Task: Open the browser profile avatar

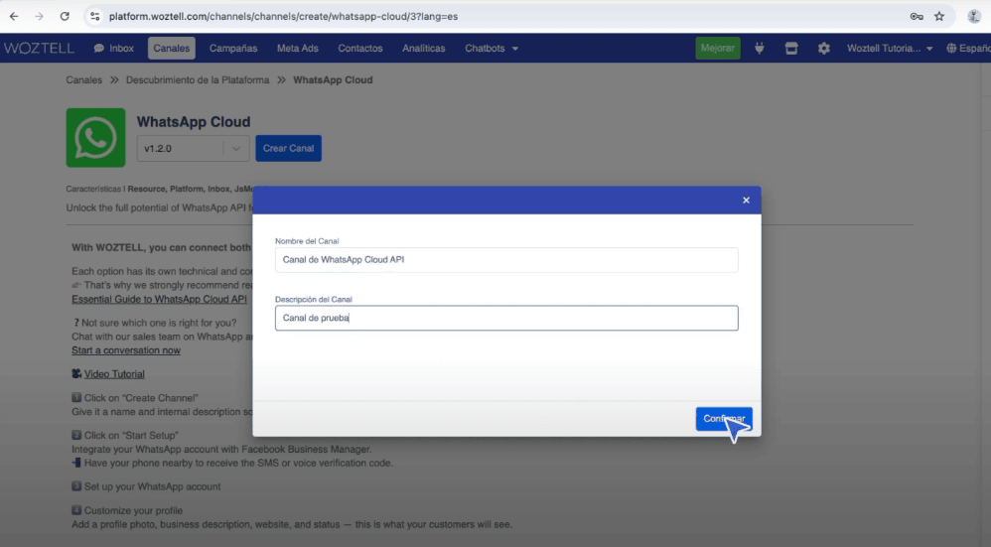Action: coord(974,17)
